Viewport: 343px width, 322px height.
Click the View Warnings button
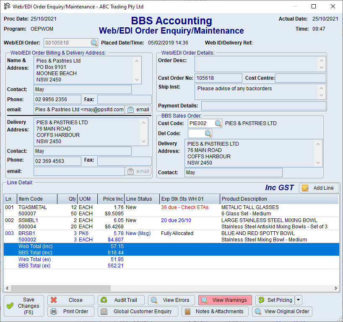click(225, 300)
